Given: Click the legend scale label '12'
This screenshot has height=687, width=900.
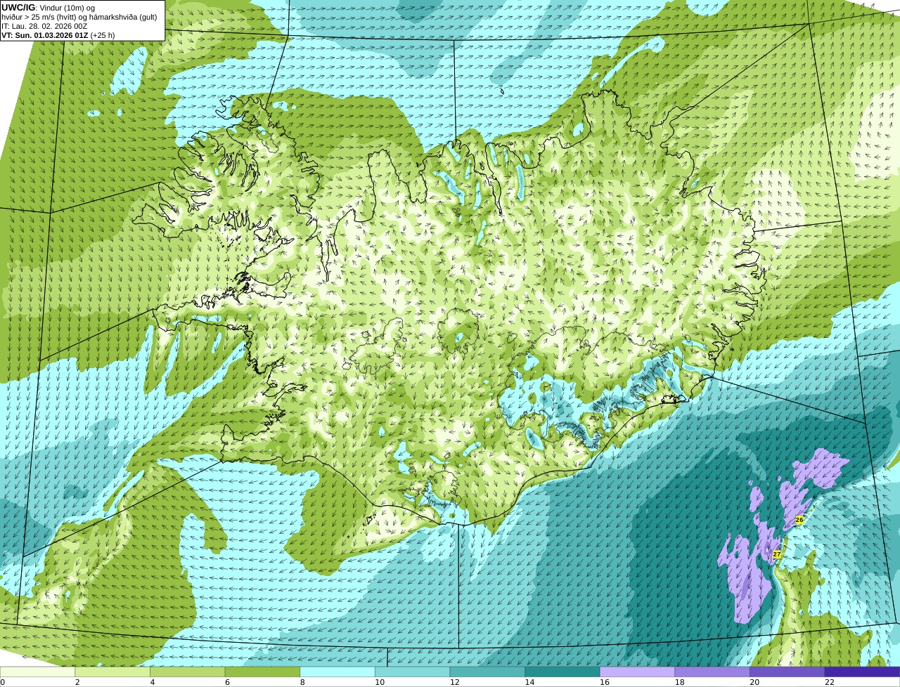Looking at the screenshot, I should point(455,682).
